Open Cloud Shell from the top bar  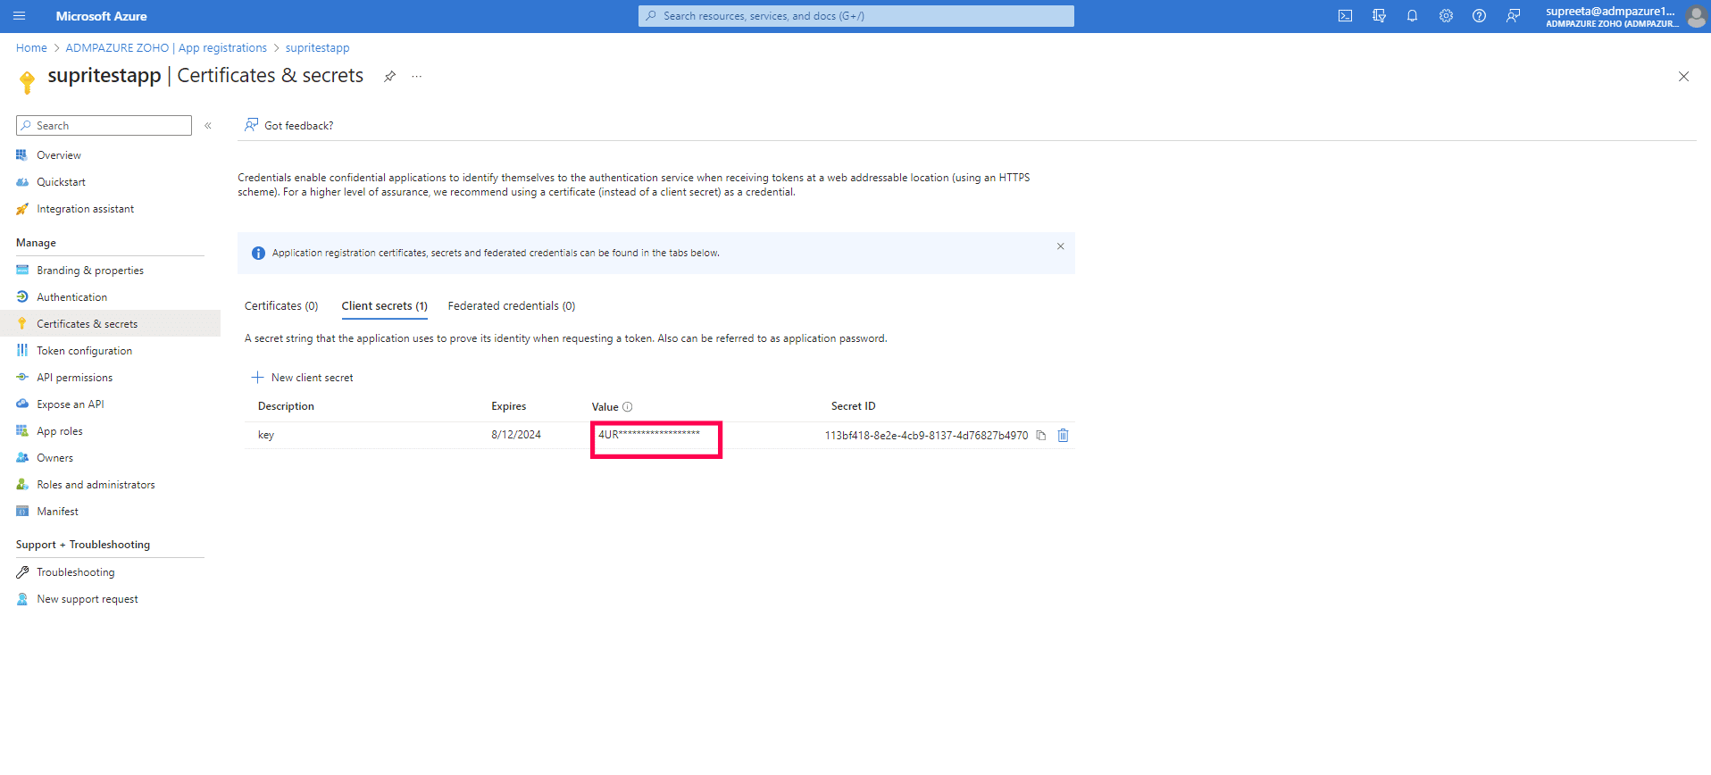[1345, 16]
